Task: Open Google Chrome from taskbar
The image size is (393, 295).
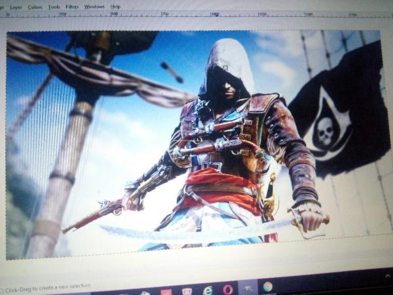Action: (268, 286)
